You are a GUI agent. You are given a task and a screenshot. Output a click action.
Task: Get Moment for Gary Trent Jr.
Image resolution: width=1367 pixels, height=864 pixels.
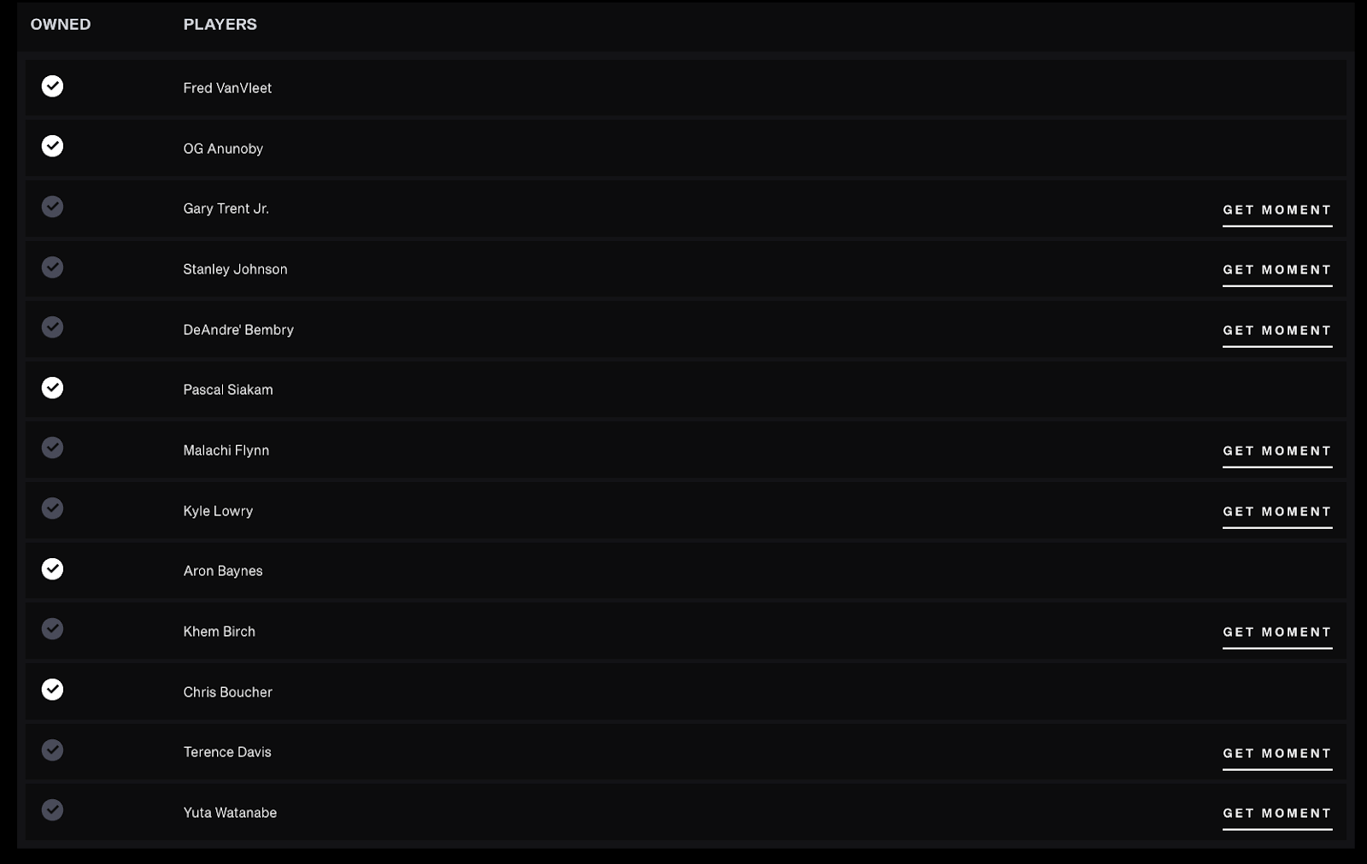point(1277,210)
